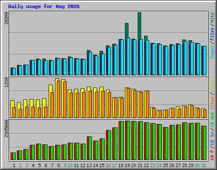Click day 24 on the x-axis
This screenshot has width=217, height=170.
click(159, 165)
